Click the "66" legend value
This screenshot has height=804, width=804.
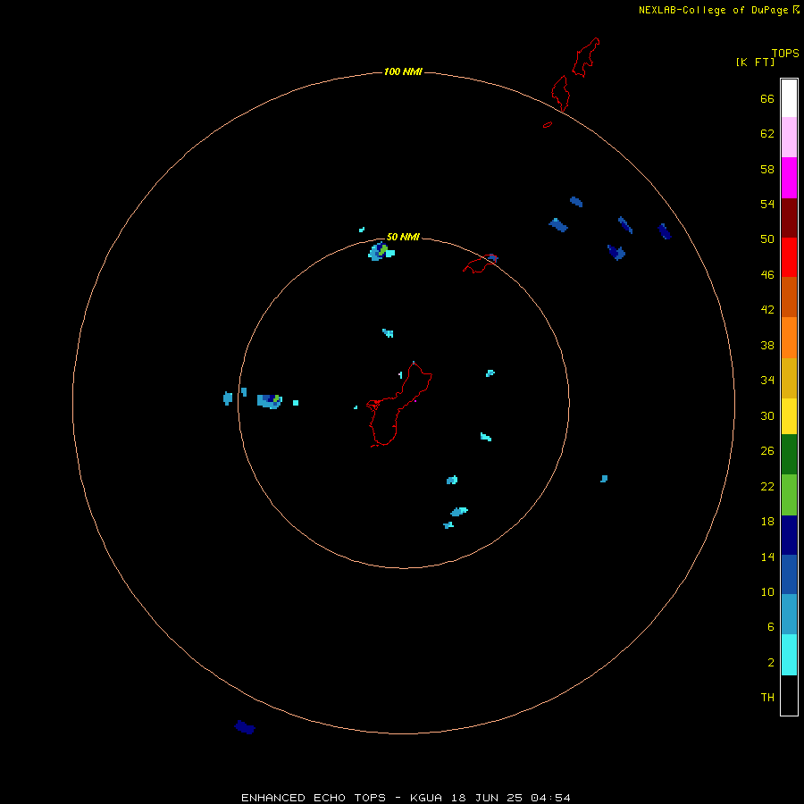(767, 99)
